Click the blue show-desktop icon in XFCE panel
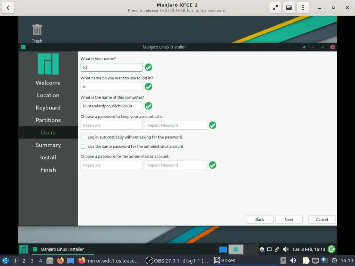 (223, 249)
